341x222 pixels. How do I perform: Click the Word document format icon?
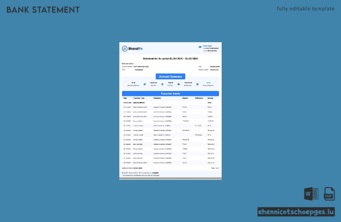coord(311,194)
